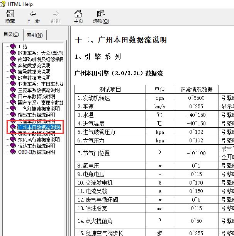Select 三菱车系数据流说明 topic
Image resolution: width=234 pixels, height=236 pixels.
(x=39, y=90)
